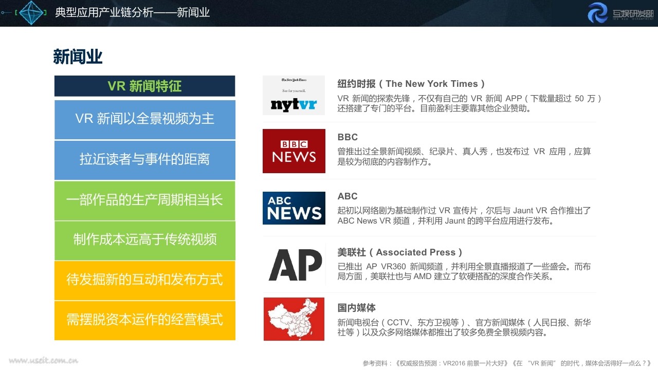Viewport: 658px width, 370px height.
Task: Click the www.useit.com.cn text
Action: pos(44,361)
